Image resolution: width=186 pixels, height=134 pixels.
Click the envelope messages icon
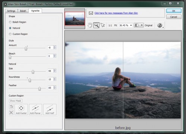[x=91, y=13]
